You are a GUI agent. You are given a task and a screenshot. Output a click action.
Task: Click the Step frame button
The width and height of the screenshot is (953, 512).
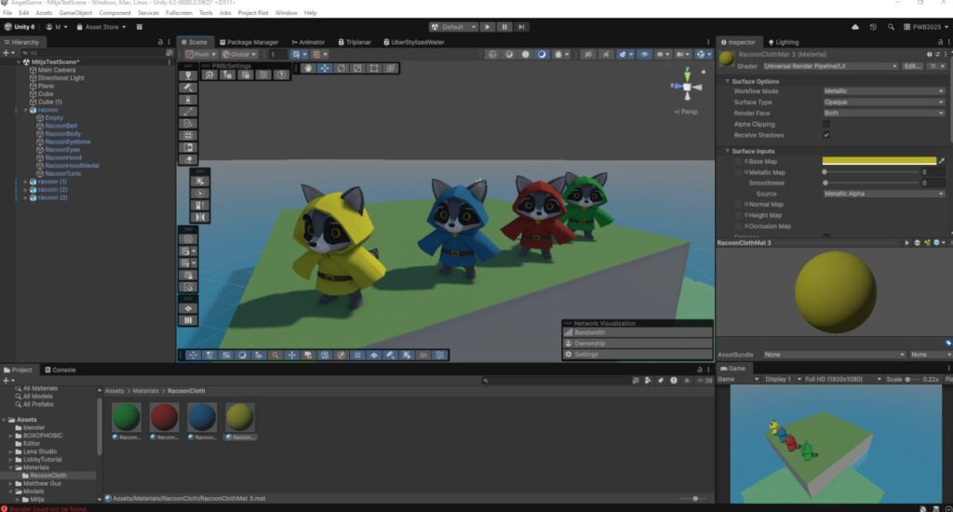point(522,27)
